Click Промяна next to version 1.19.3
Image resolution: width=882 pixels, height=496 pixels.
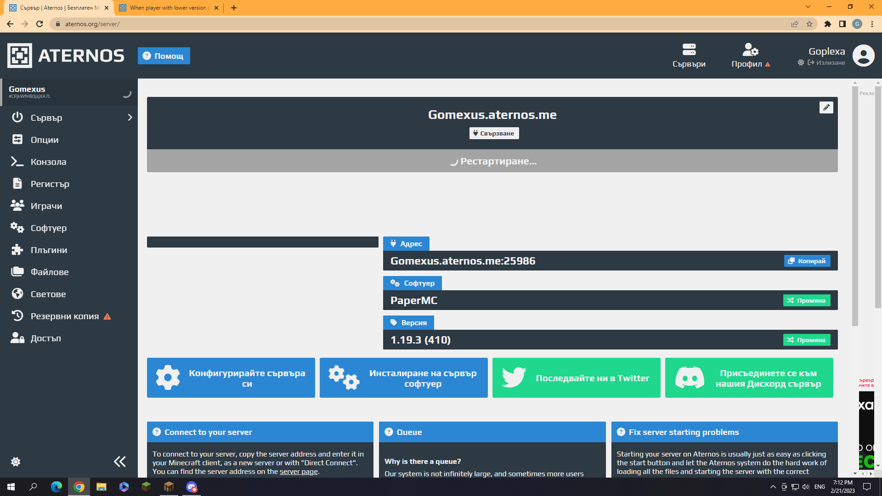click(807, 340)
